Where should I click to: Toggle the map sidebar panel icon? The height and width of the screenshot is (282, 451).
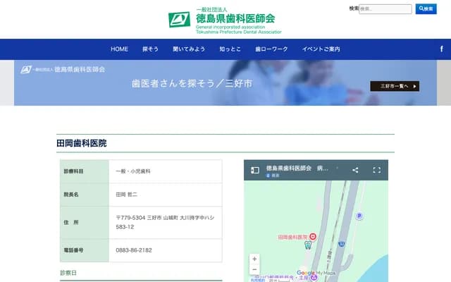tap(255, 170)
